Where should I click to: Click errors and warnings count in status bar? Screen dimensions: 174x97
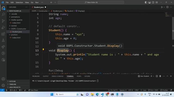pyautogui.click(x=13, y=90)
